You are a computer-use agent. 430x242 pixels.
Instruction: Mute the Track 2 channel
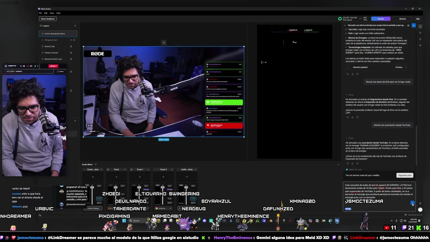(170, 203)
